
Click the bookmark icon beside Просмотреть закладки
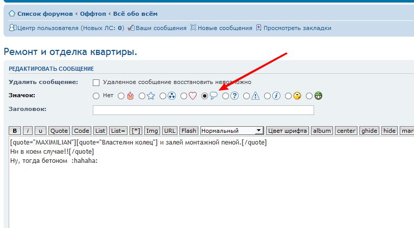(x=259, y=27)
